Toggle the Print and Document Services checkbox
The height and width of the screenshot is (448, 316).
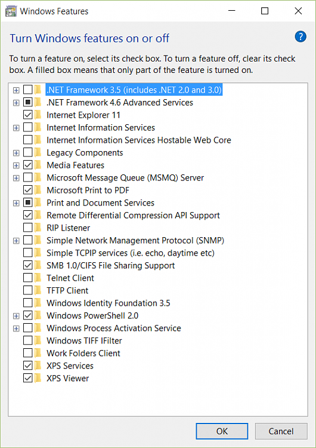click(x=27, y=203)
